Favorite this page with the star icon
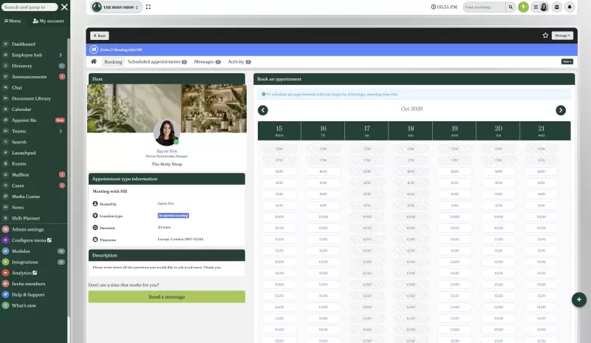This screenshot has height=343, width=591. pyautogui.click(x=545, y=35)
